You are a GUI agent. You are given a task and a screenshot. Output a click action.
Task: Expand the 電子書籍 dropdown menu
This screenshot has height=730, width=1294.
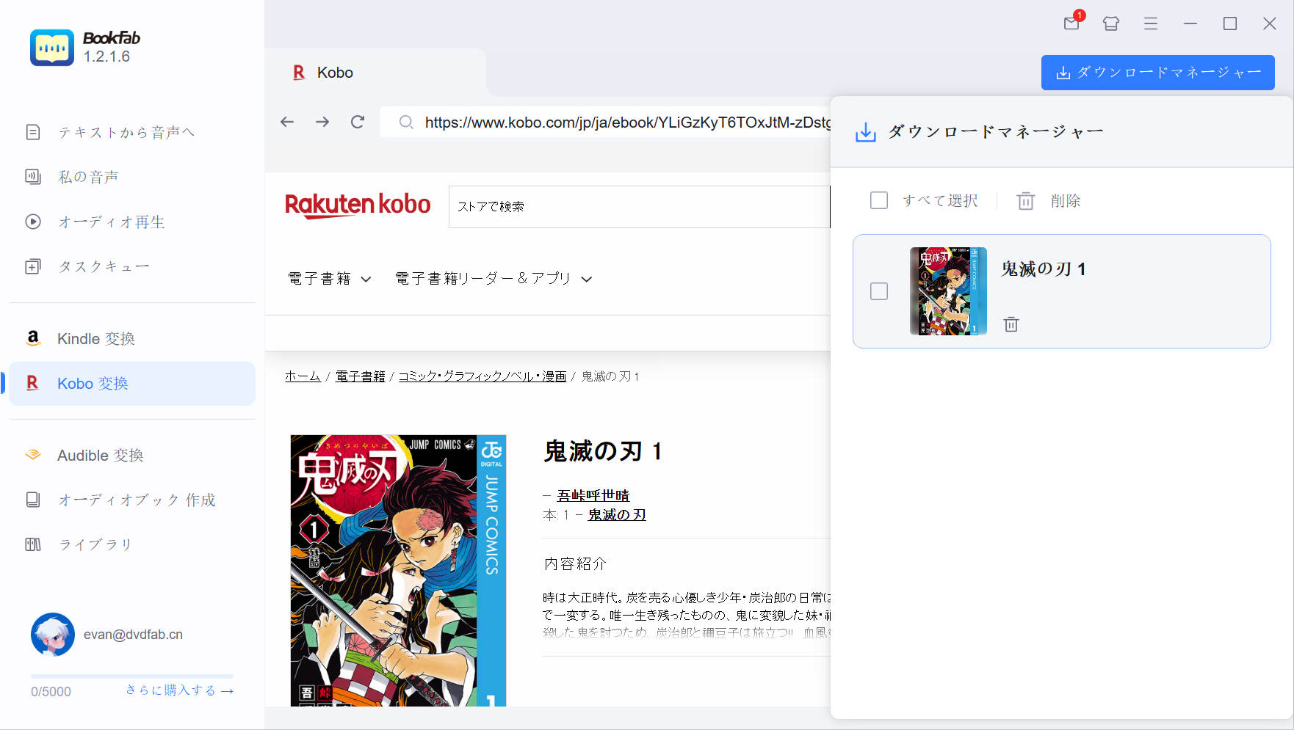click(x=328, y=279)
